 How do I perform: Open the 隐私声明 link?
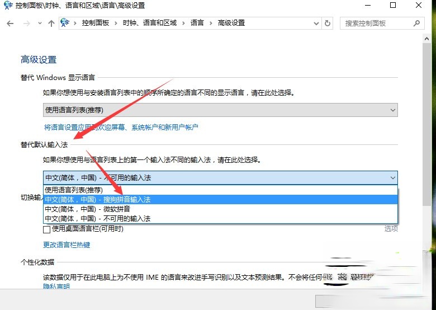pyautogui.click(x=56, y=286)
